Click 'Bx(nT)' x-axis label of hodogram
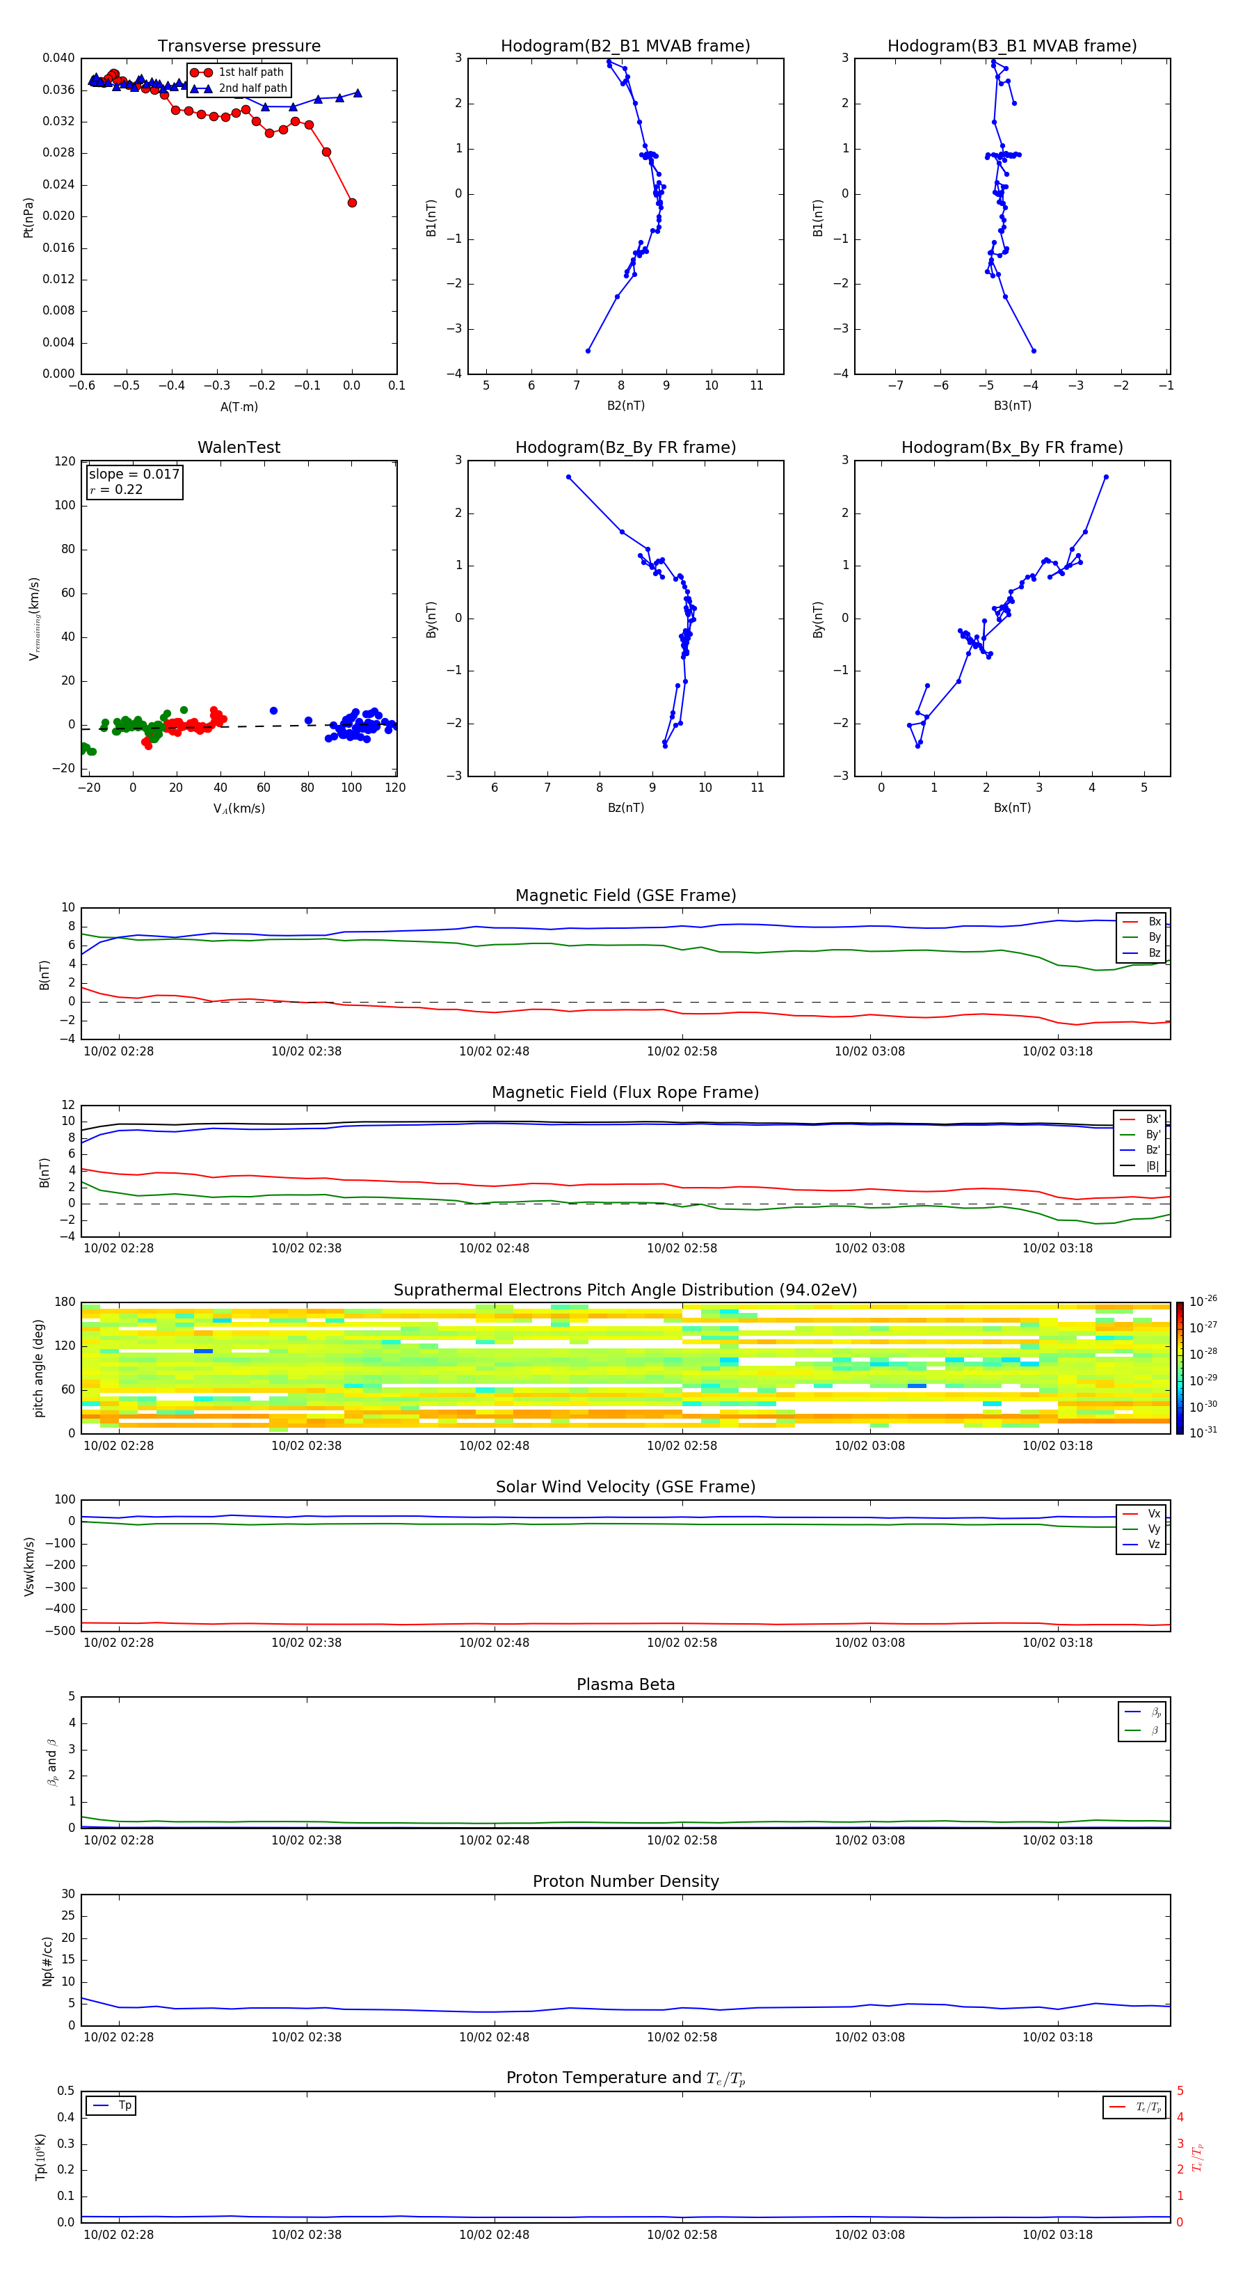This screenshot has width=1252, height=2296. click(x=1012, y=808)
